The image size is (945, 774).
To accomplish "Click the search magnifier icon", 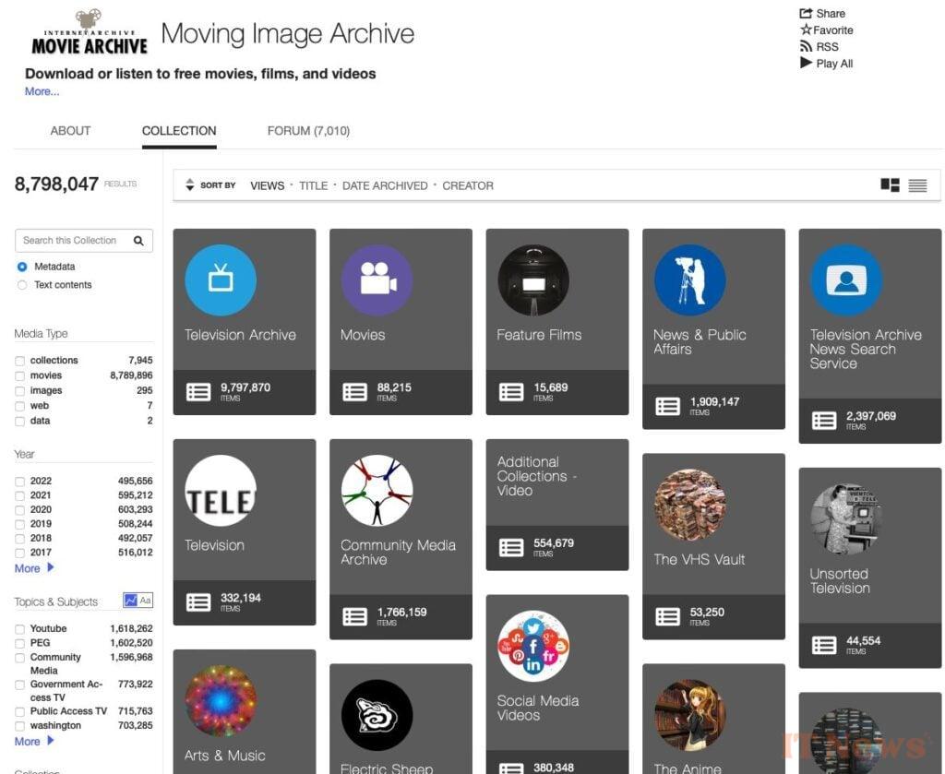I will click(x=138, y=241).
